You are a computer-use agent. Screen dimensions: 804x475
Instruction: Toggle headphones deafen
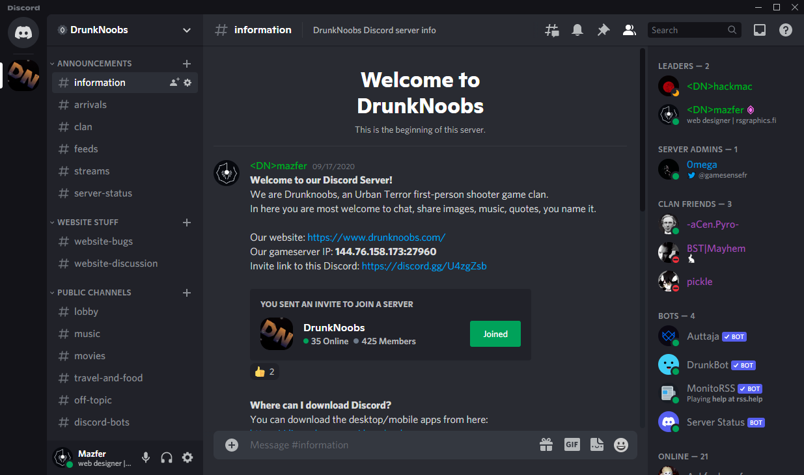(x=167, y=457)
